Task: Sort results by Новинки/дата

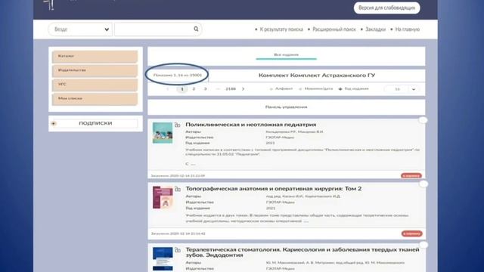Action: click(316, 89)
